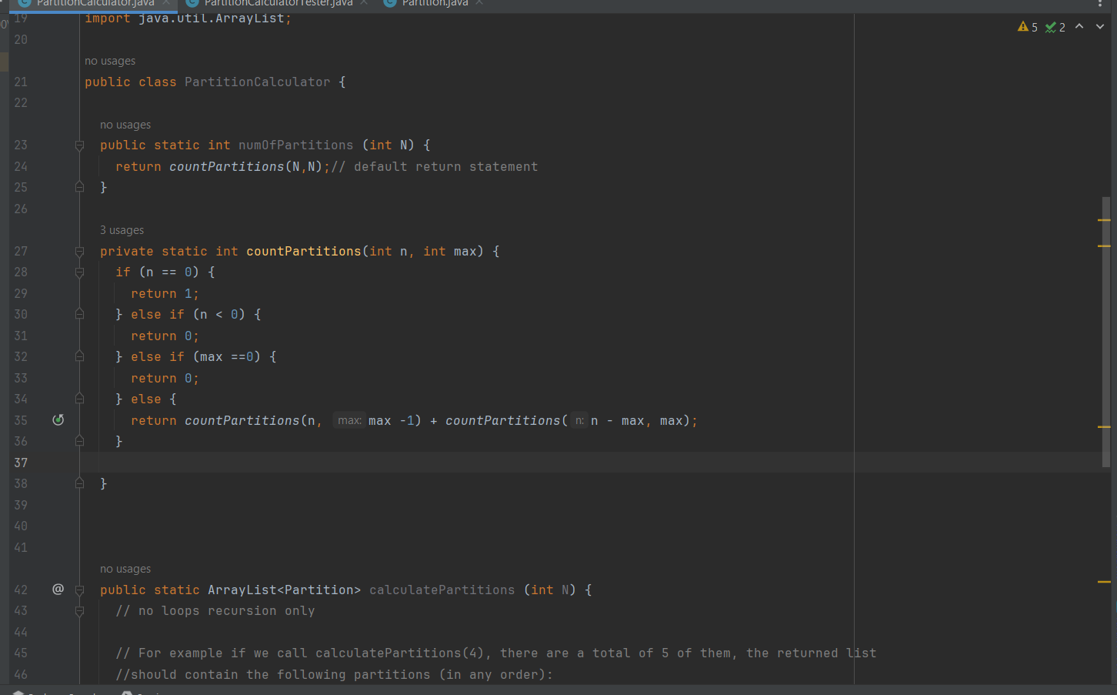This screenshot has width=1117, height=695.
Task: Click the annotation gutter icon beside line 42
Action: pyautogui.click(x=58, y=589)
